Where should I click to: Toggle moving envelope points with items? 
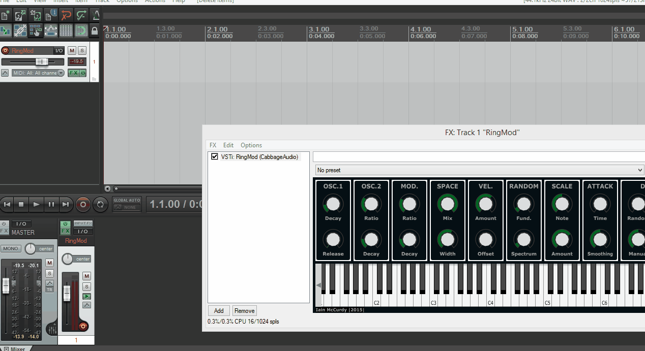click(x=51, y=30)
